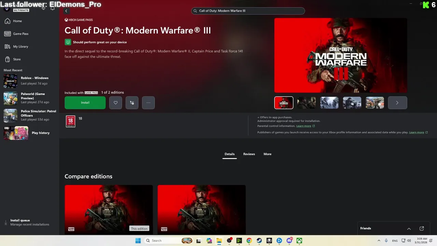Go back using the back arrow
Viewport: 437px width, 246px height.
click(x=66, y=11)
